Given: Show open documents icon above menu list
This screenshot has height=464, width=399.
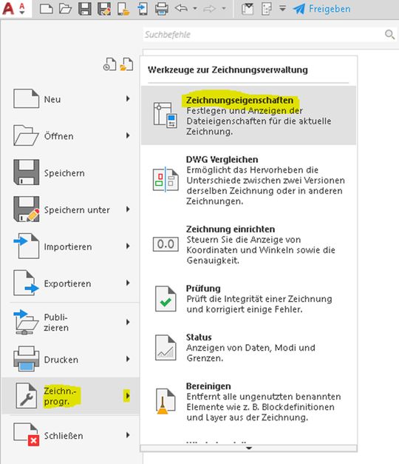Looking at the screenshot, I should pyautogui.click(x=126, y=64).
